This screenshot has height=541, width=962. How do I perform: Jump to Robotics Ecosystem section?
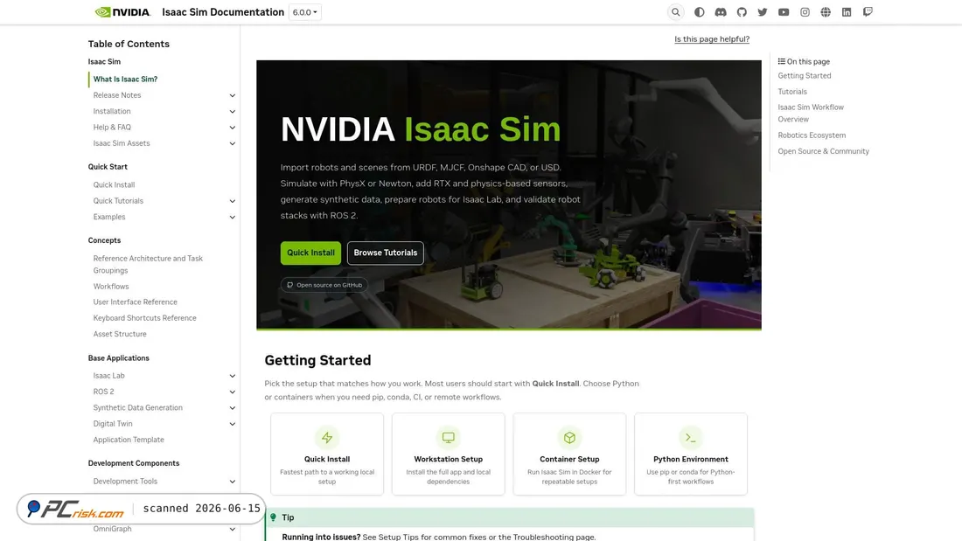click(x=812, y=135)
